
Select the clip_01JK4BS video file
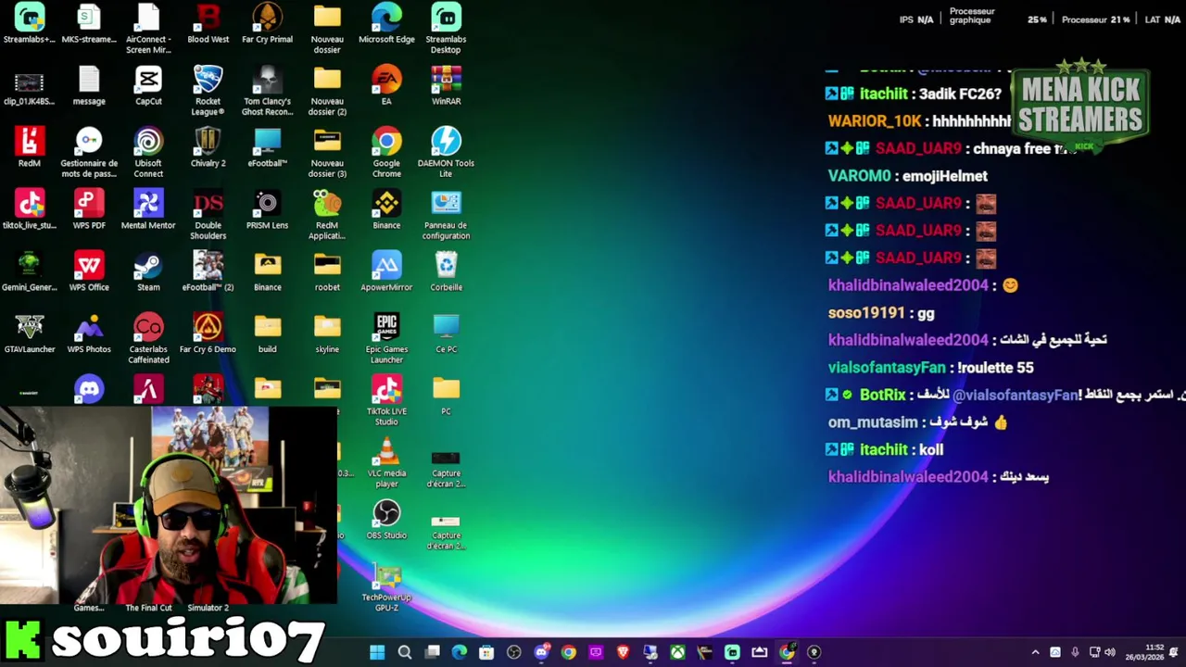[x=30, y=86]
